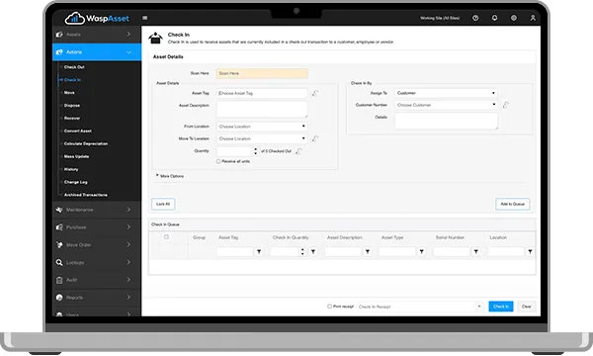
Task: Click the Audit clipboard icon in sidebar
Action: (x=59, y=280)
